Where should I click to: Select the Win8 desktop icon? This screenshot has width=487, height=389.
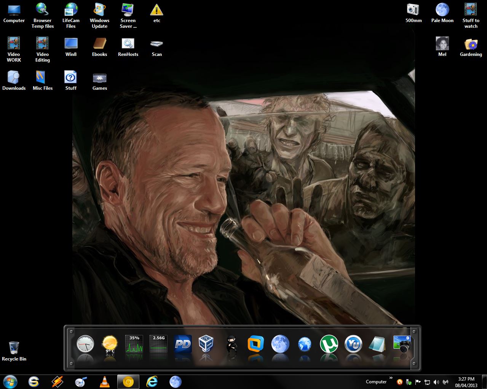tap(71, 47)
